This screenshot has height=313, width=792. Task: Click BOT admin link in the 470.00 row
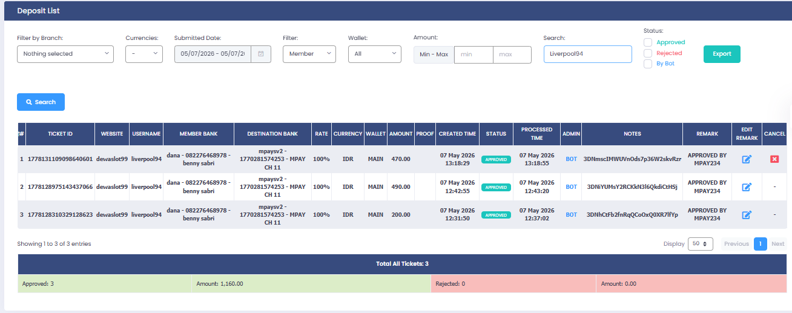(571, 159)
